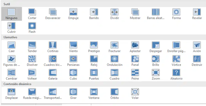Apply the Órbita transition

point(115,94)
